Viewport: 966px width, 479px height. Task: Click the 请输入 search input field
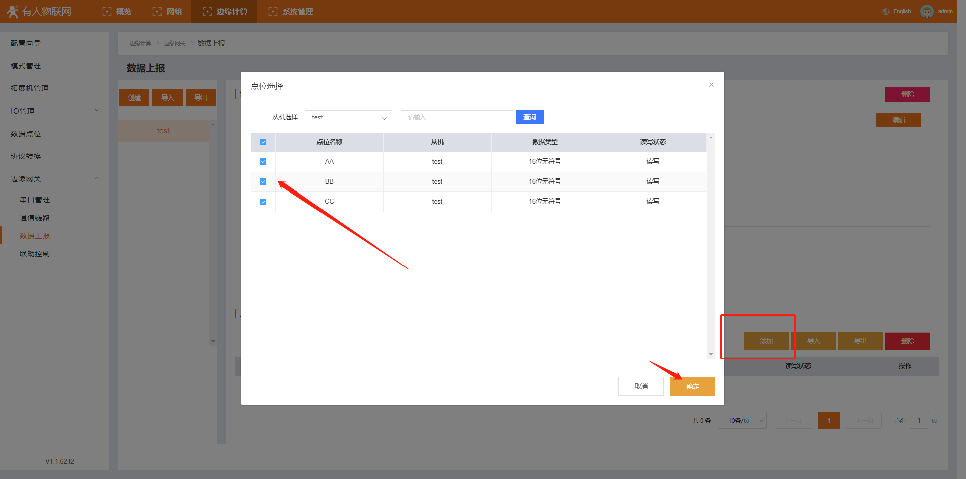coord(457,117)
